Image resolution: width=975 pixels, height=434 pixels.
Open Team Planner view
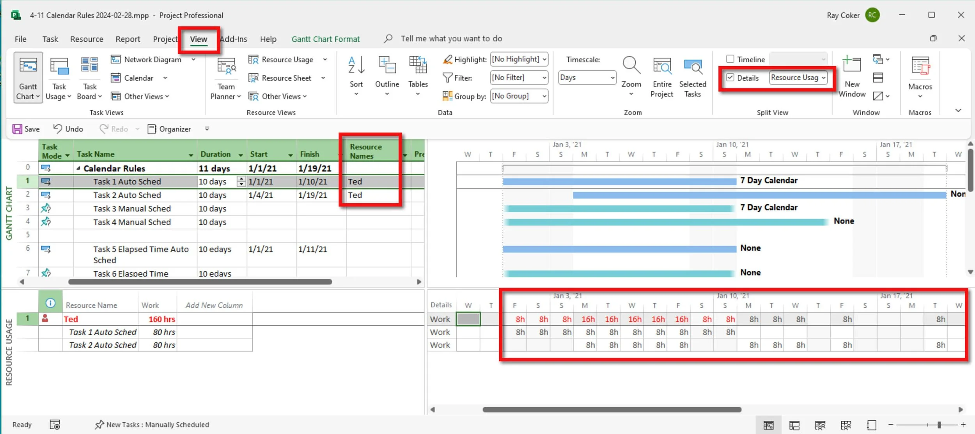(226, 78)
